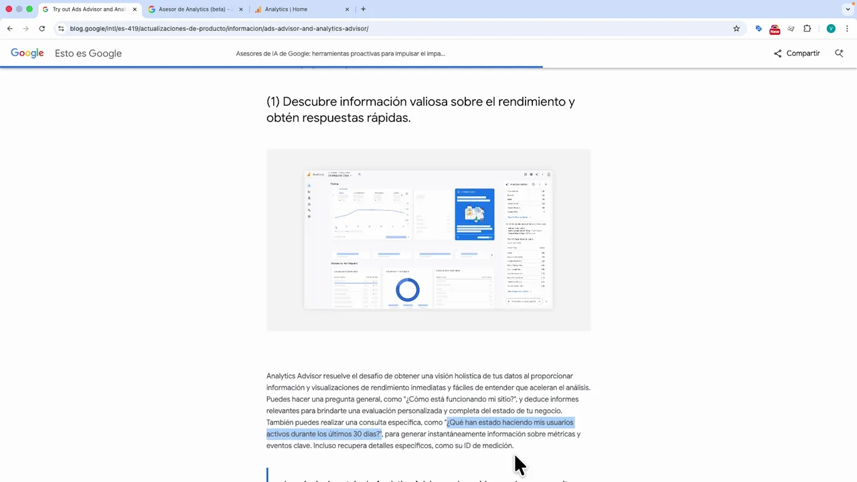Image resolution: width=857 pixels, height=482 pixels.
Task: Open the Chrome profile avatar V
Action: tap(831, 29)
